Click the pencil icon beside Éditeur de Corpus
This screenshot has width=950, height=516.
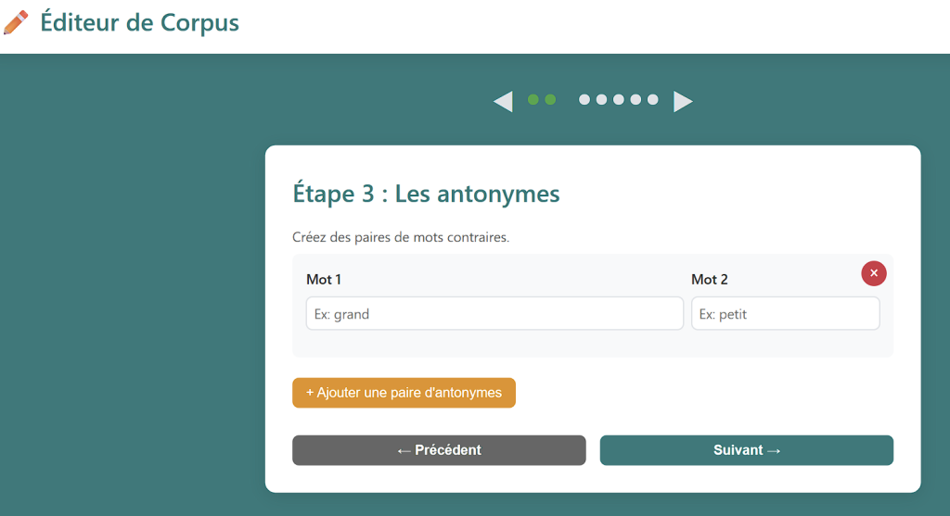[x=16, y=22]
